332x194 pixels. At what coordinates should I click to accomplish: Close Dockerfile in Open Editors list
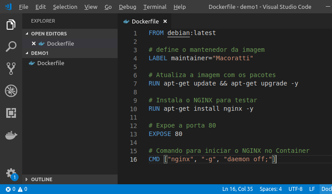tap(34, 43)
